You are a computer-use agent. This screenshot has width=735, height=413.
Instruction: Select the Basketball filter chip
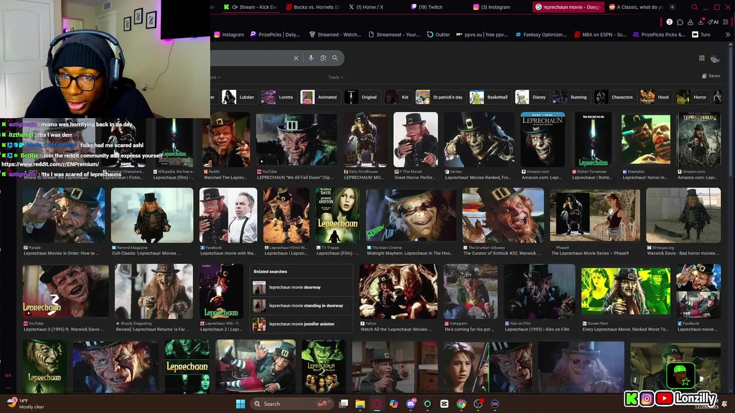(489, 97)
